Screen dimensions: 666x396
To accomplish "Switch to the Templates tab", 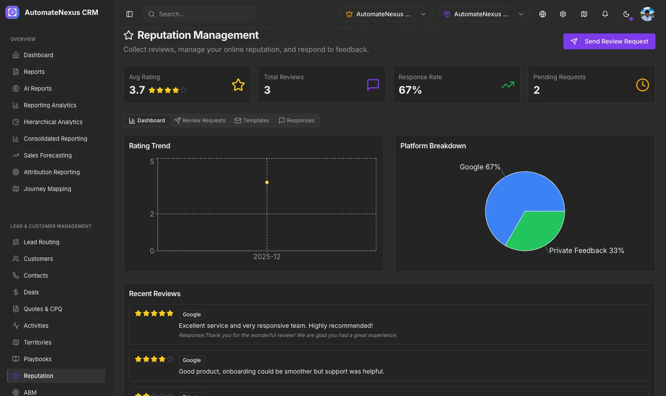I will 252,121.
